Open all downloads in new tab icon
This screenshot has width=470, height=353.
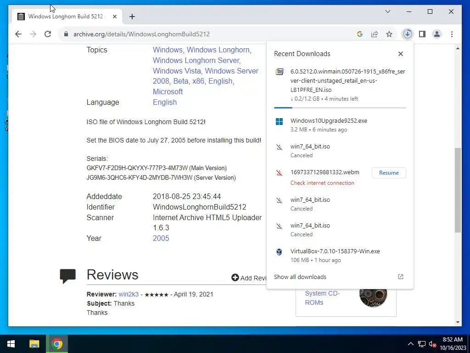pyautogui.click(x=400, y=277)
